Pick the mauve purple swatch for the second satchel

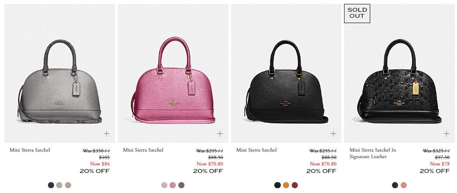[x=181, y=185]
